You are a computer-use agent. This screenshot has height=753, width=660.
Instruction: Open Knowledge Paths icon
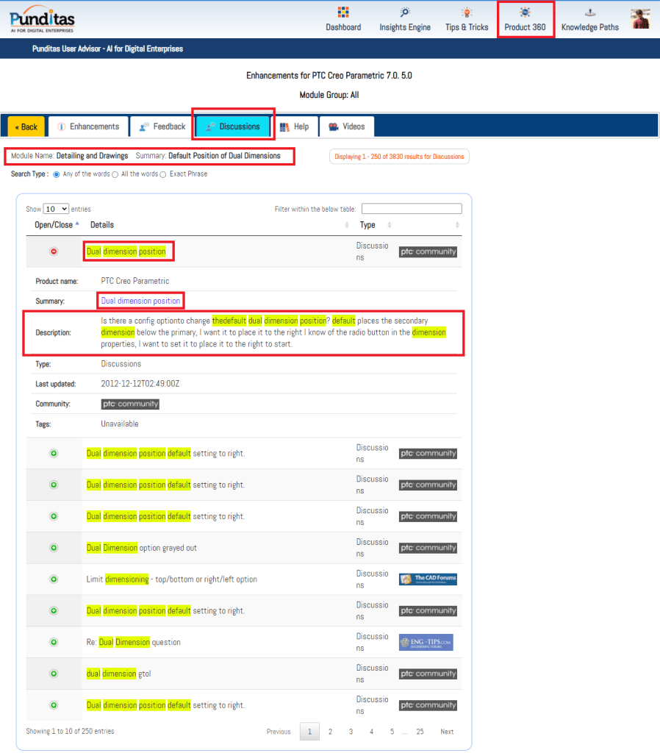589,13
